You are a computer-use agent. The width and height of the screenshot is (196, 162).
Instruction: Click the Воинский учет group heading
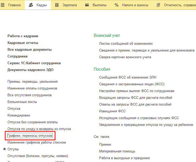pos(107,36)
